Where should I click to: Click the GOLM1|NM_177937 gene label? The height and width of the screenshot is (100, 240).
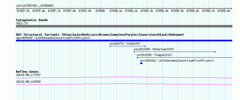coord(28,75)
